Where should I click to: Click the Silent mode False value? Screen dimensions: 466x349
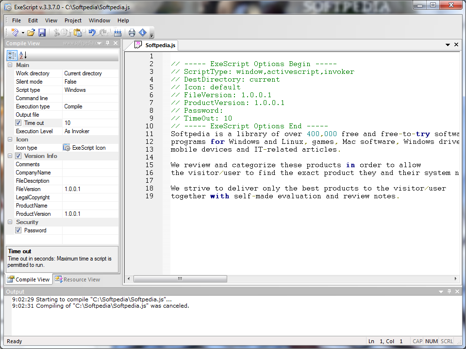pyautogui.click(x=90, y=82)
